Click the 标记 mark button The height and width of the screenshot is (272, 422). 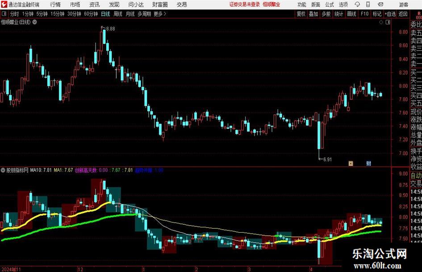tap(377, 14)
